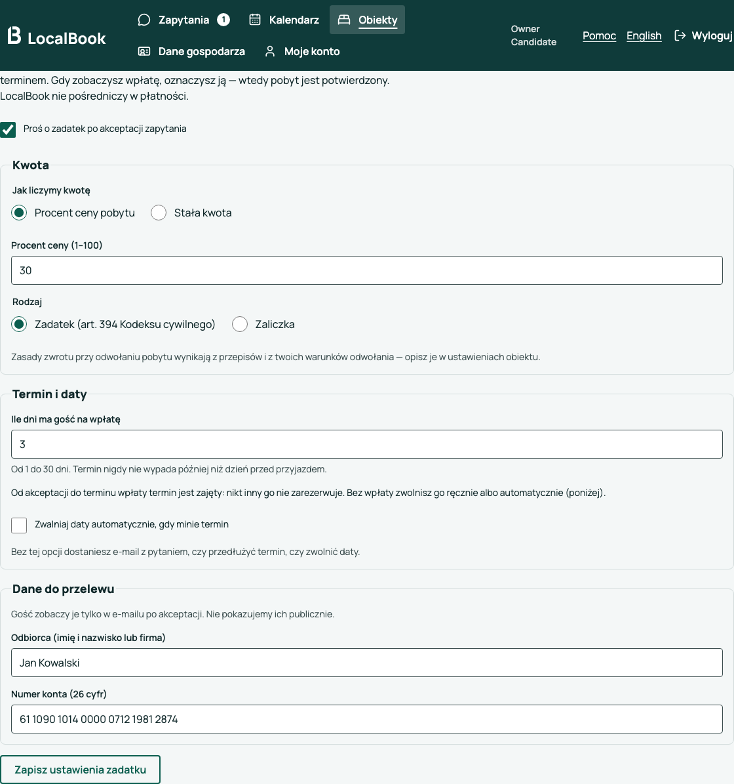
Task: Click the LocalBook brand name
Action: 66,39
